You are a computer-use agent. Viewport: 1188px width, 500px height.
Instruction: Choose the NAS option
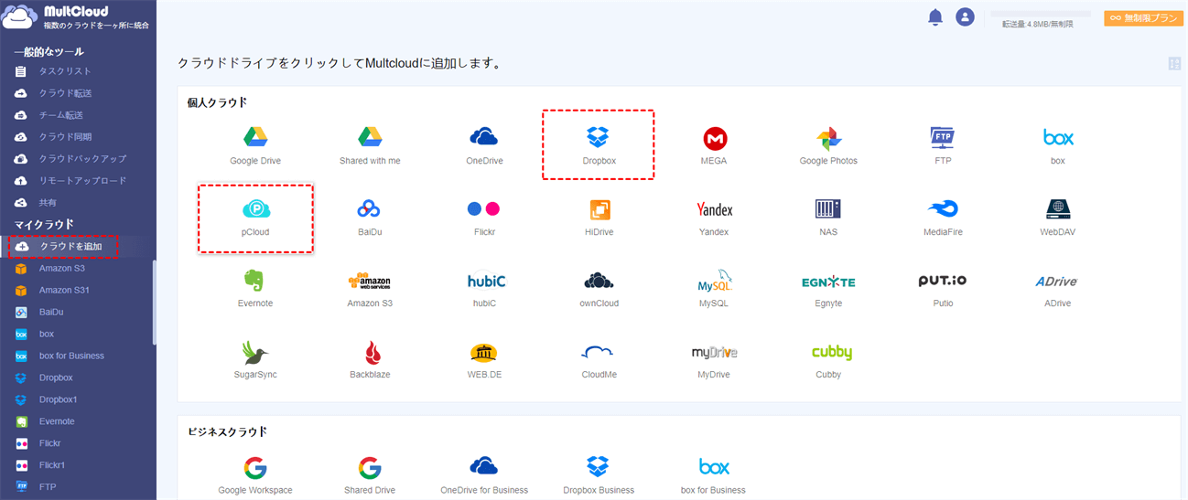(828, 218)
